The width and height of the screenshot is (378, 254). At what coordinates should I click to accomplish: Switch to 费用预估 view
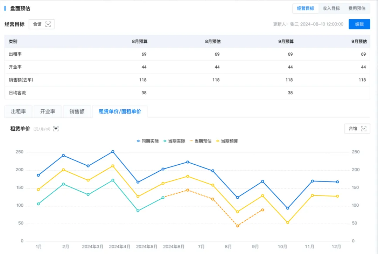click(357, 8)
